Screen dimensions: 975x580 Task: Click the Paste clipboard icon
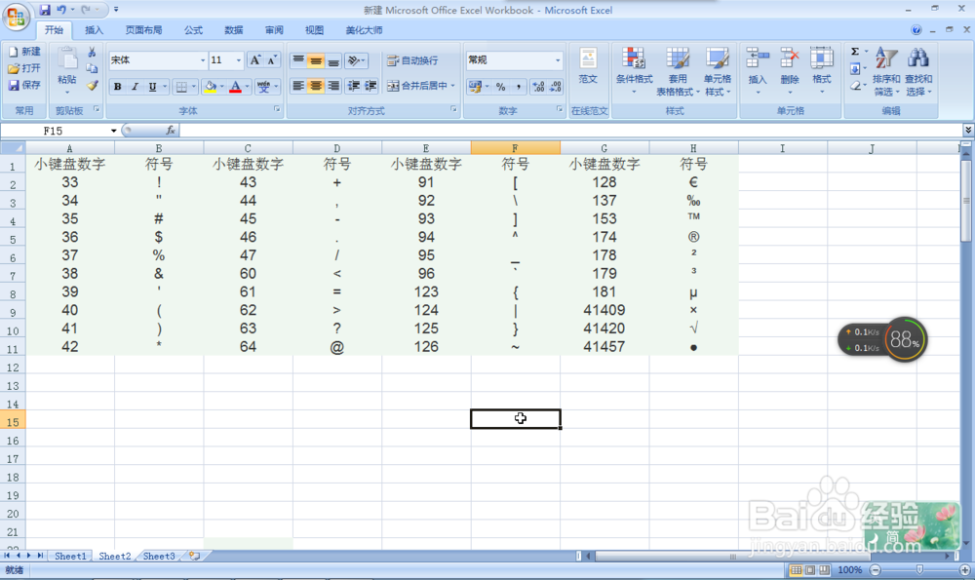(67, 60)
